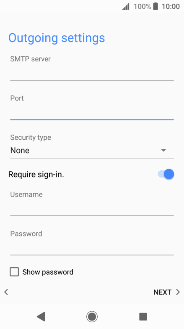The image size is (184, 329).
Task: Tap the clock showing 10:00
Action: 171,6
